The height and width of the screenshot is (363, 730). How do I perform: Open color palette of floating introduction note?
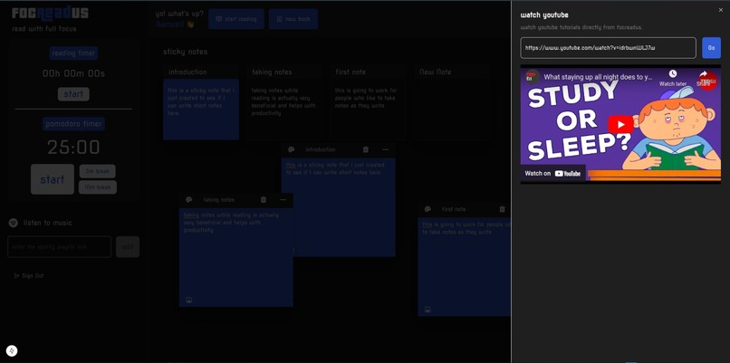pos(292,149)
